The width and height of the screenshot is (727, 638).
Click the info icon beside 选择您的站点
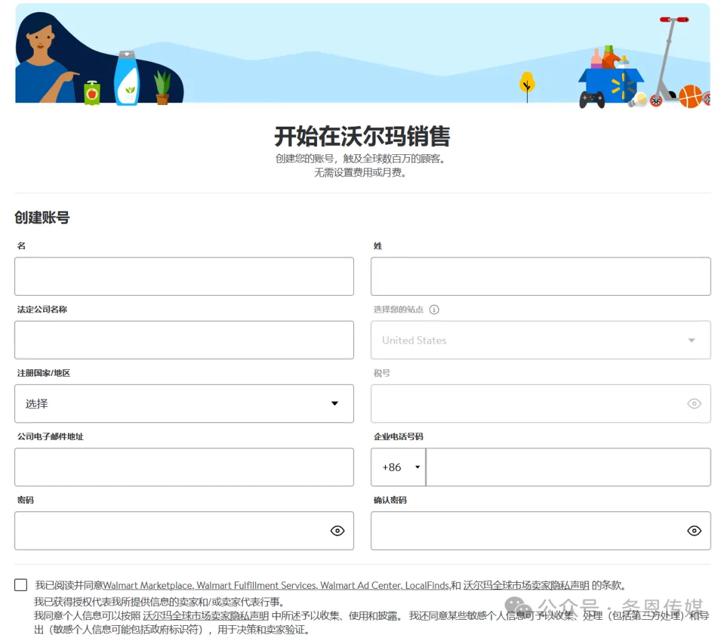434,309
